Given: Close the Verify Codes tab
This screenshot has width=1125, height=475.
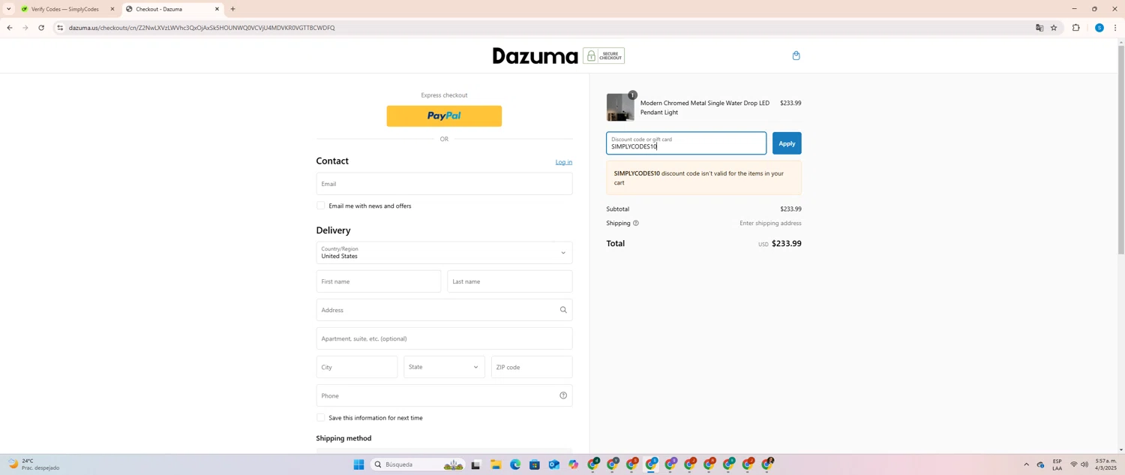Looking at the screenshot, I should 112,9.
